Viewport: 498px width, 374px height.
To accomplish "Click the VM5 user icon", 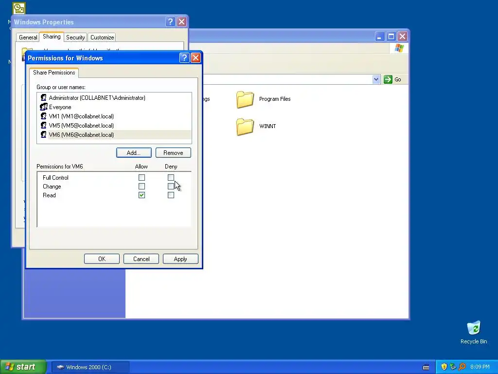I will [43, 125].
